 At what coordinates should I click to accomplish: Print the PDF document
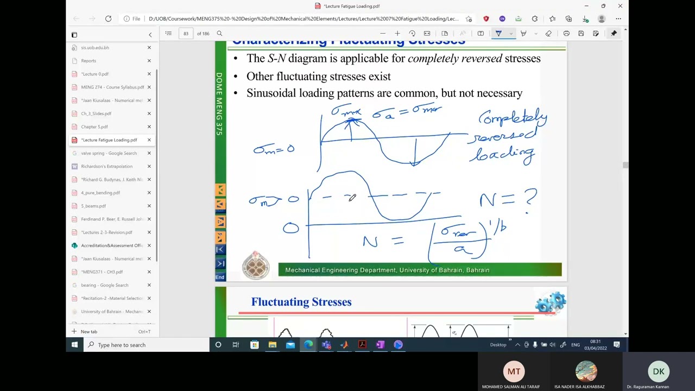(x=566, y=34)
